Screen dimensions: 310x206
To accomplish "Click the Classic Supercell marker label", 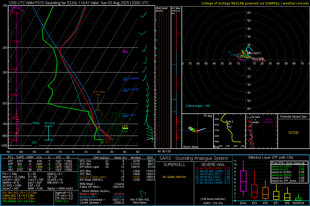I will pos(268,121).
